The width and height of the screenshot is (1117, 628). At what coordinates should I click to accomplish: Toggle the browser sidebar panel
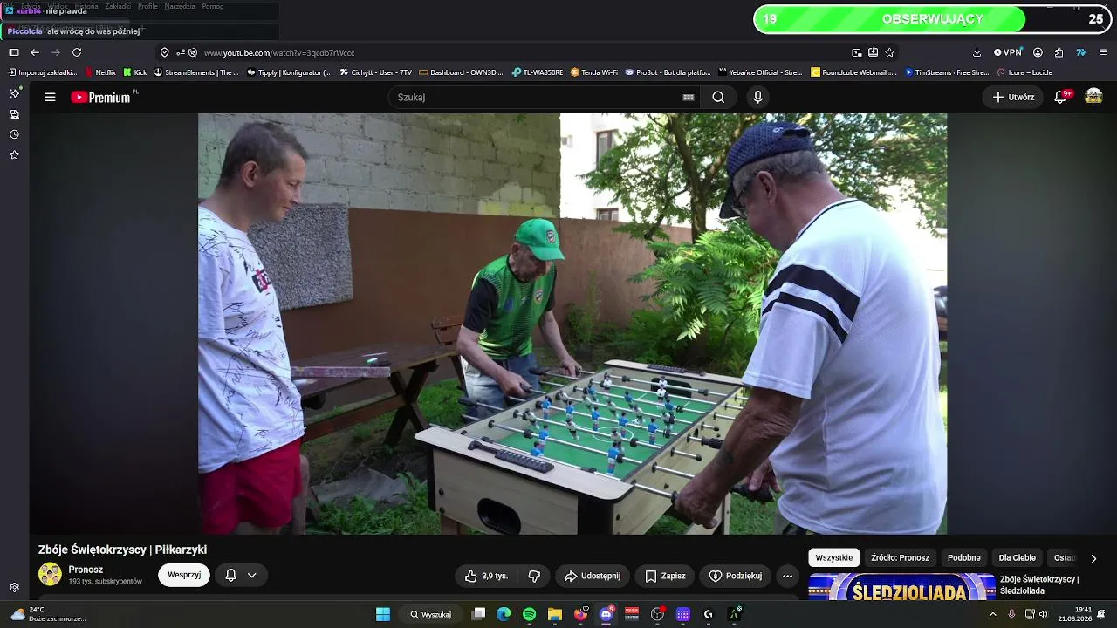pyautogui.click(x=14, y=52)
